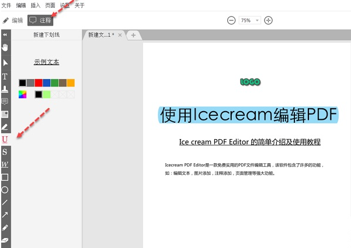
Task: Select the sticky Note comment tool
Action: pyautogui.click(x=5, y=102)
